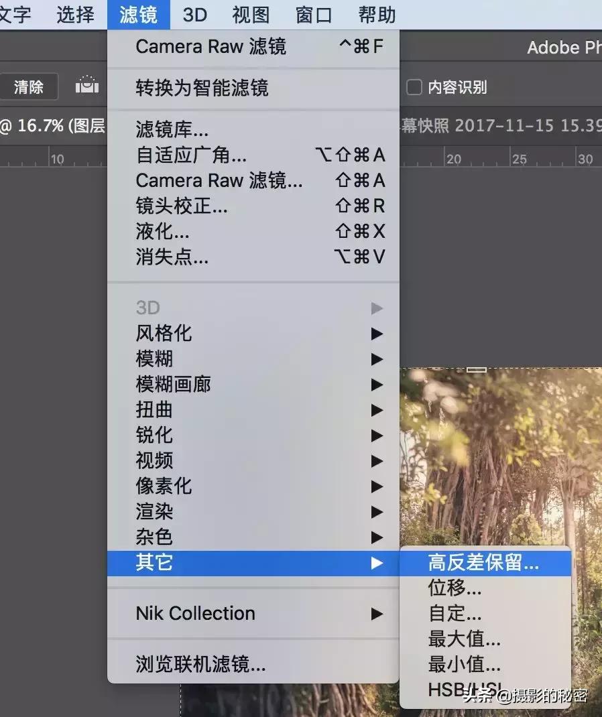Expand the Nik Collection submenu
602x717 pixels.
[x=194, y=613]
